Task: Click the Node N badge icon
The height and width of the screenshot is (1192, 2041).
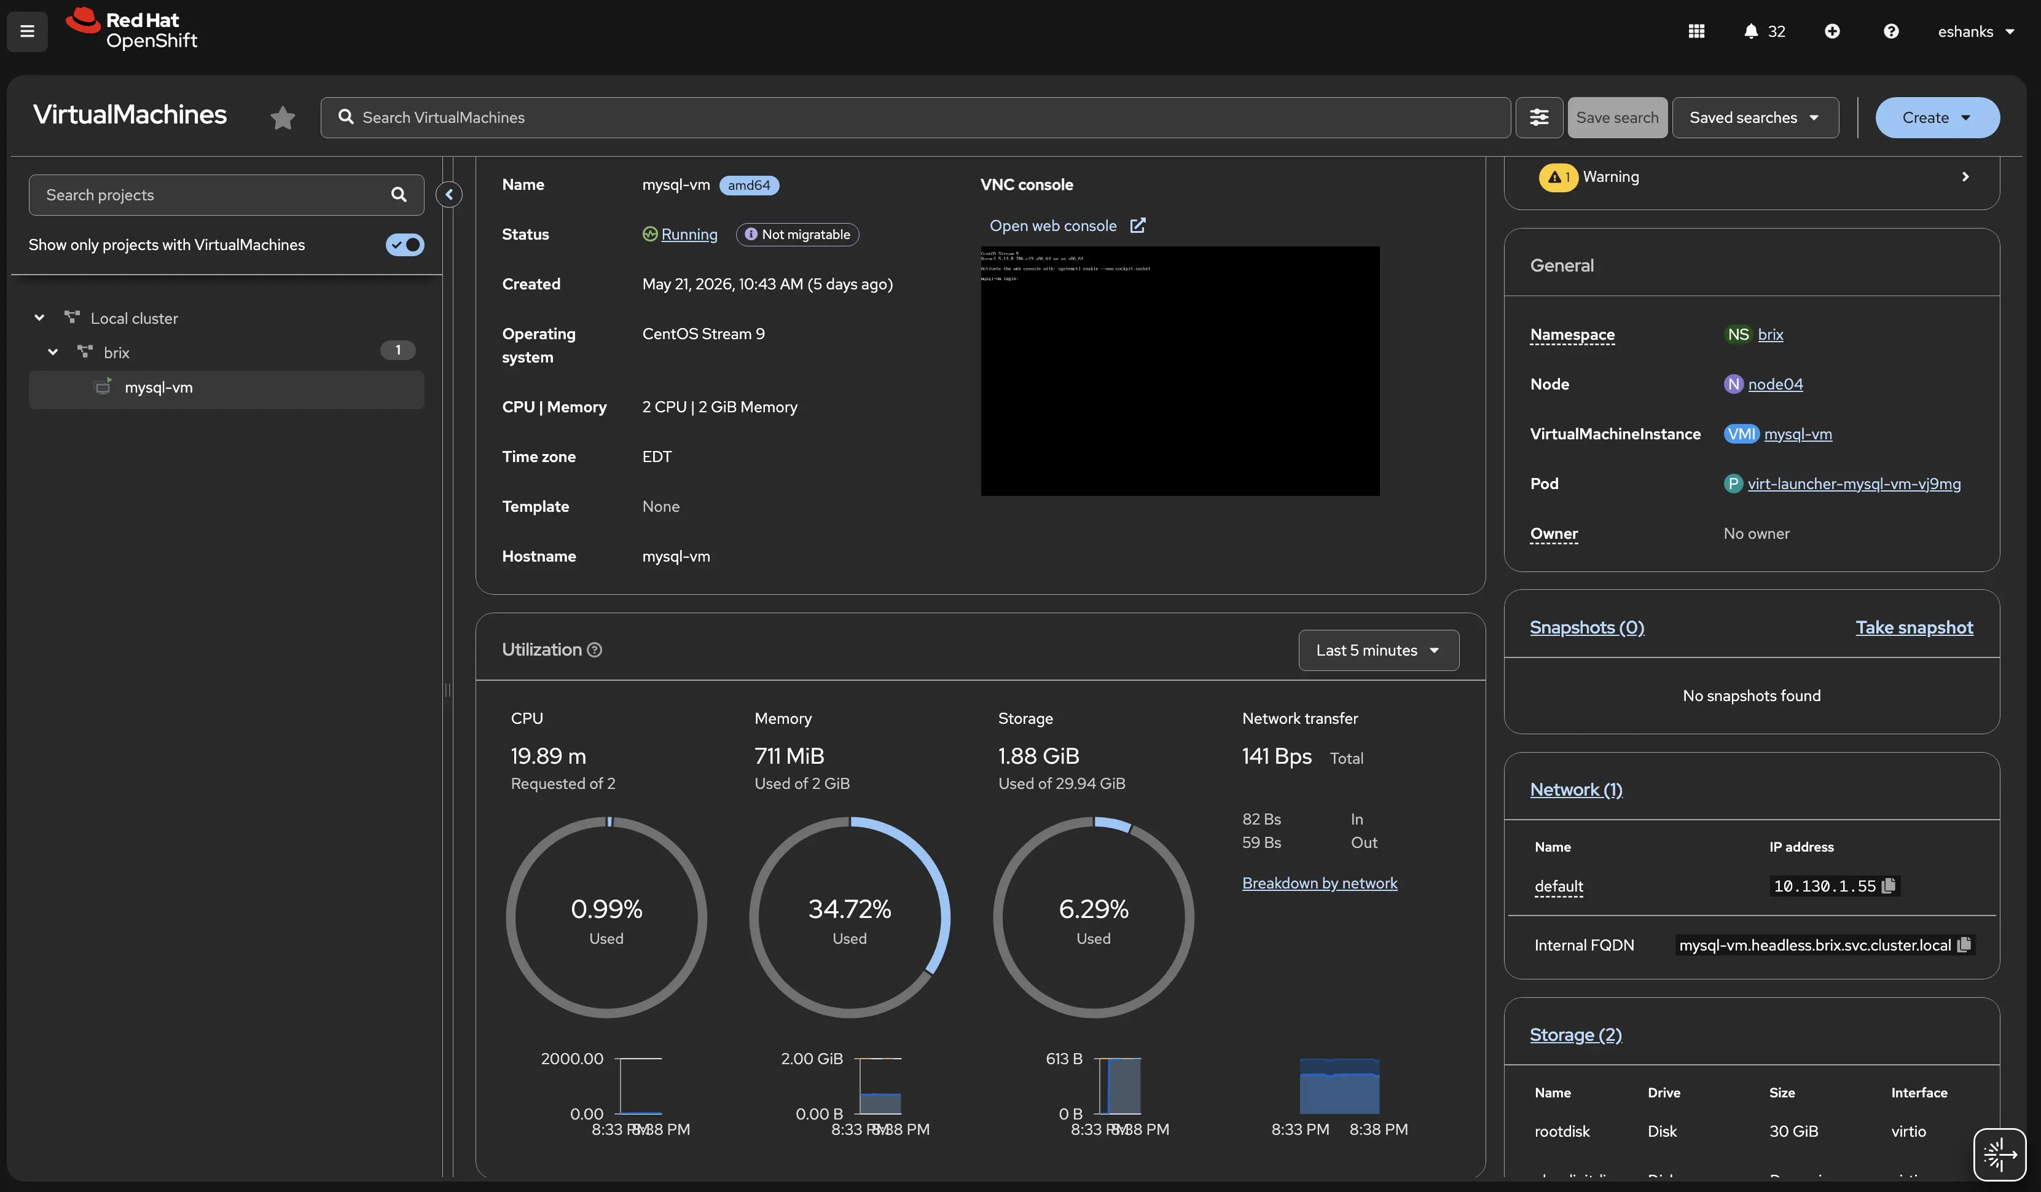Action: tap(1733, 384)
